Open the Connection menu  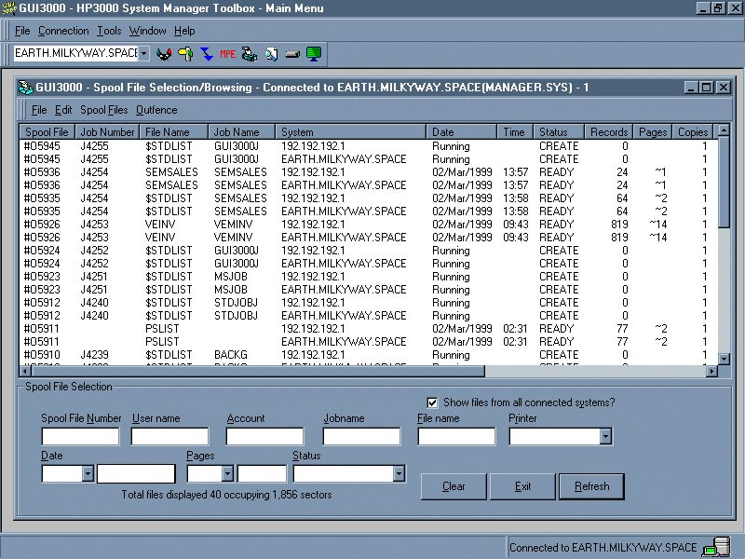click(63, 31)
